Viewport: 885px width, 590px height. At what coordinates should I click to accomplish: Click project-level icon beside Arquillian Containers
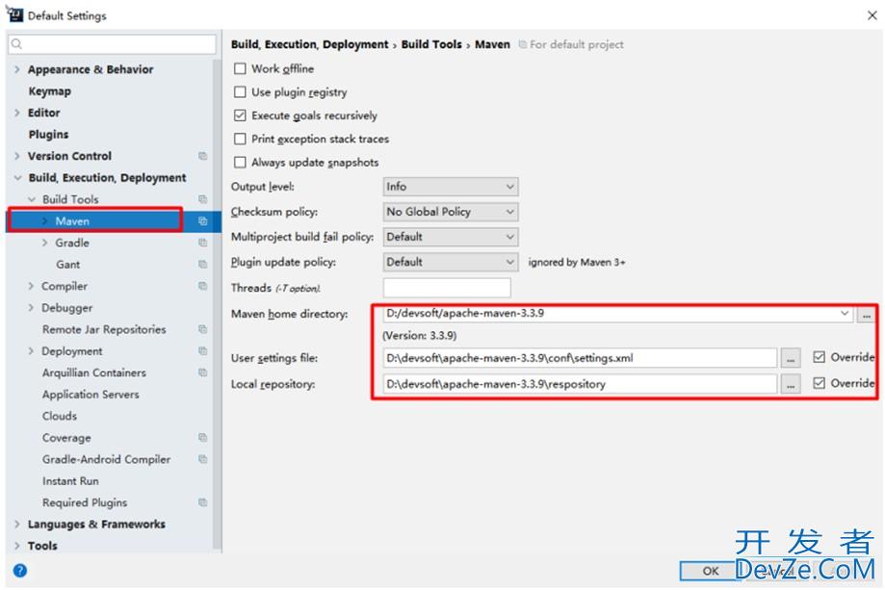[x=202, y=372]
